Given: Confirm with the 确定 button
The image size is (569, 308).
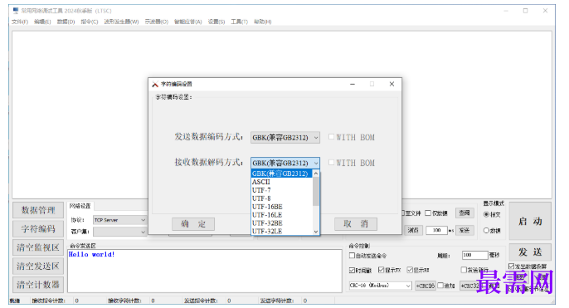Looking at the screenshot, I should pyautogui.click(x=193, y=224).
